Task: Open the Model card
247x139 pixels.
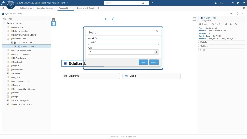Action: coord(152,76)
